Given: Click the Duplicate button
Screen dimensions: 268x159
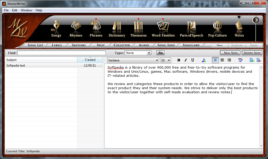Looking at the screenshot, I should tap(237, 45).
